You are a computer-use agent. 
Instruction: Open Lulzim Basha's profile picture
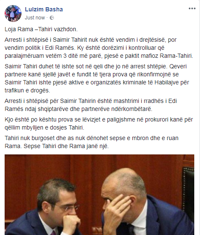(x=13, y=14)
